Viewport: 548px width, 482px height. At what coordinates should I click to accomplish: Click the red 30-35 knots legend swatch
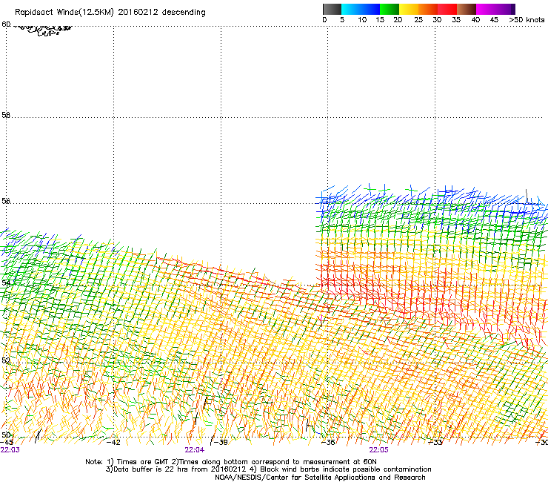(447, 9)
